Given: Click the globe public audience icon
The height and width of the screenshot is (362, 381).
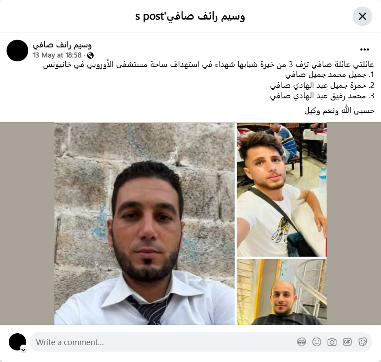Looking at the screenshot, I should [x=90, y=56].
